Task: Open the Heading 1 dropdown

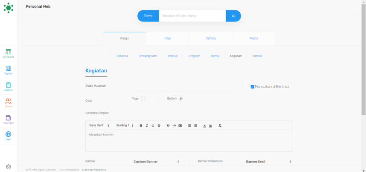Action: 124,125
